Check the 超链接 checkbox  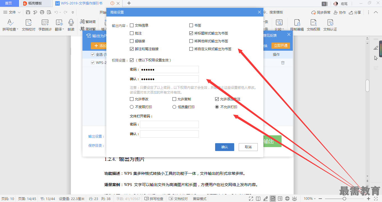click(132, 41)
